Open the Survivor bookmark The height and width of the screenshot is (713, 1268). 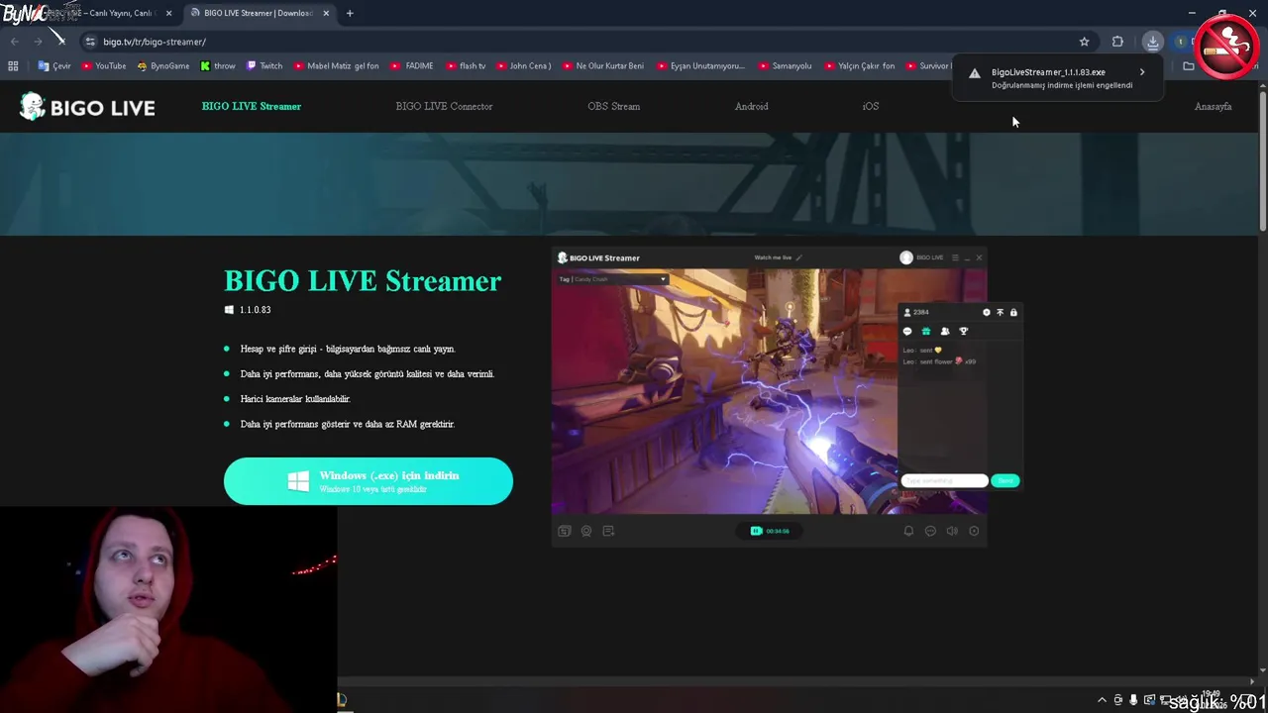[x=927, y=66]
